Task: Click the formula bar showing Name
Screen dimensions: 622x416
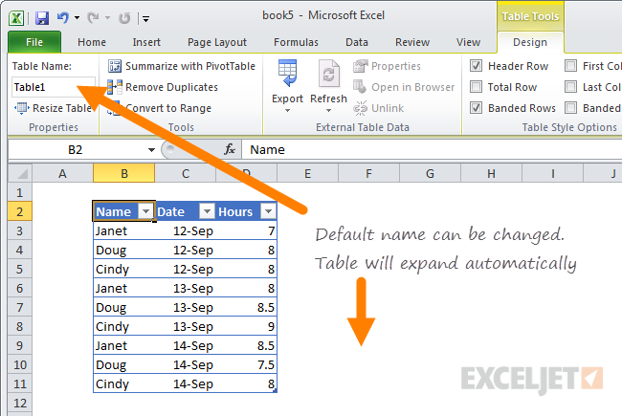Action: coord(432,149)
